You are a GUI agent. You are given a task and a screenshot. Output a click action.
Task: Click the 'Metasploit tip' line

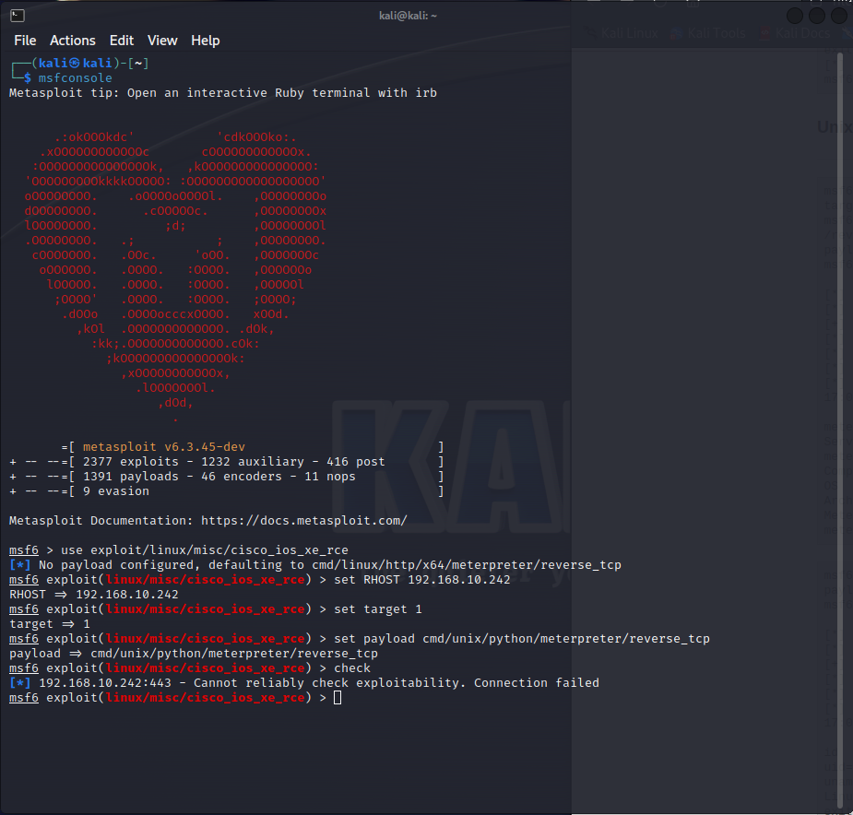[x=223, y=92]
